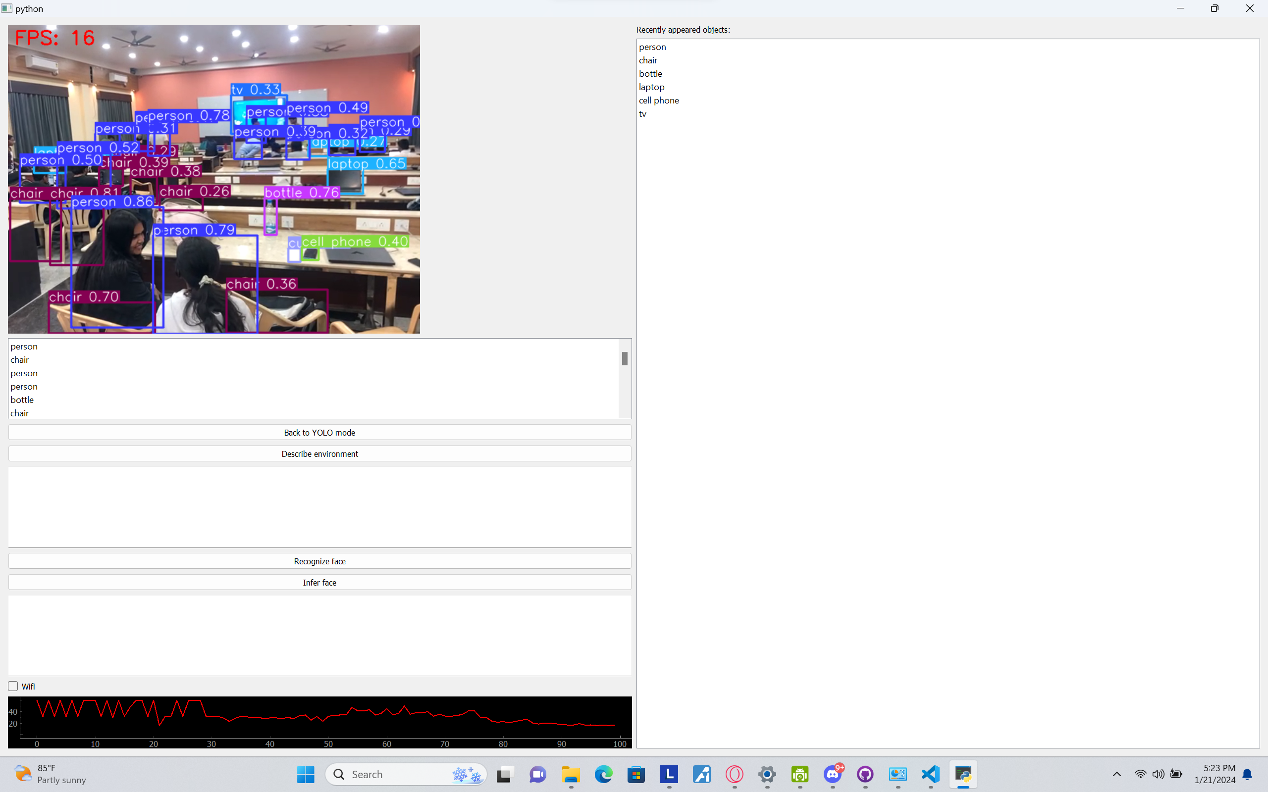Open Microsoft Store from taskbar

pos(636,774)
